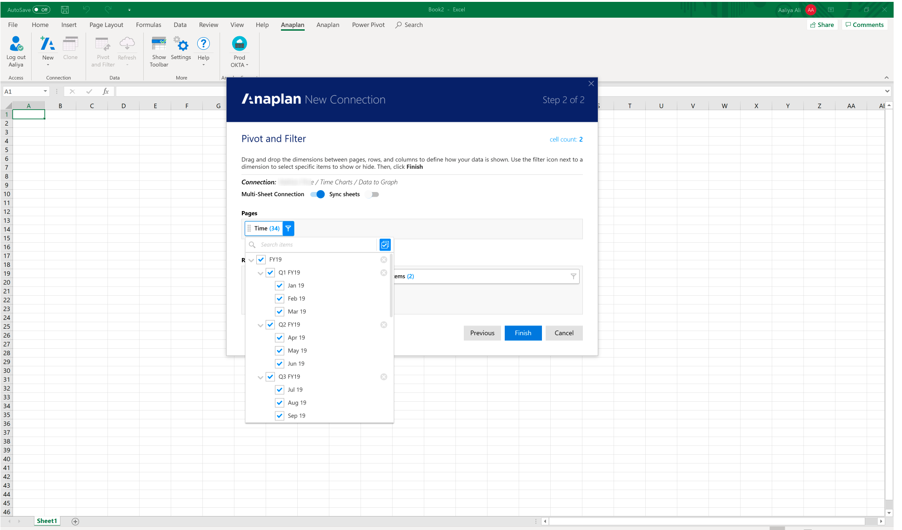Switch to the Power Pivot tab
The width and height of the screenshot is (902, 530).
click(368, 25)
